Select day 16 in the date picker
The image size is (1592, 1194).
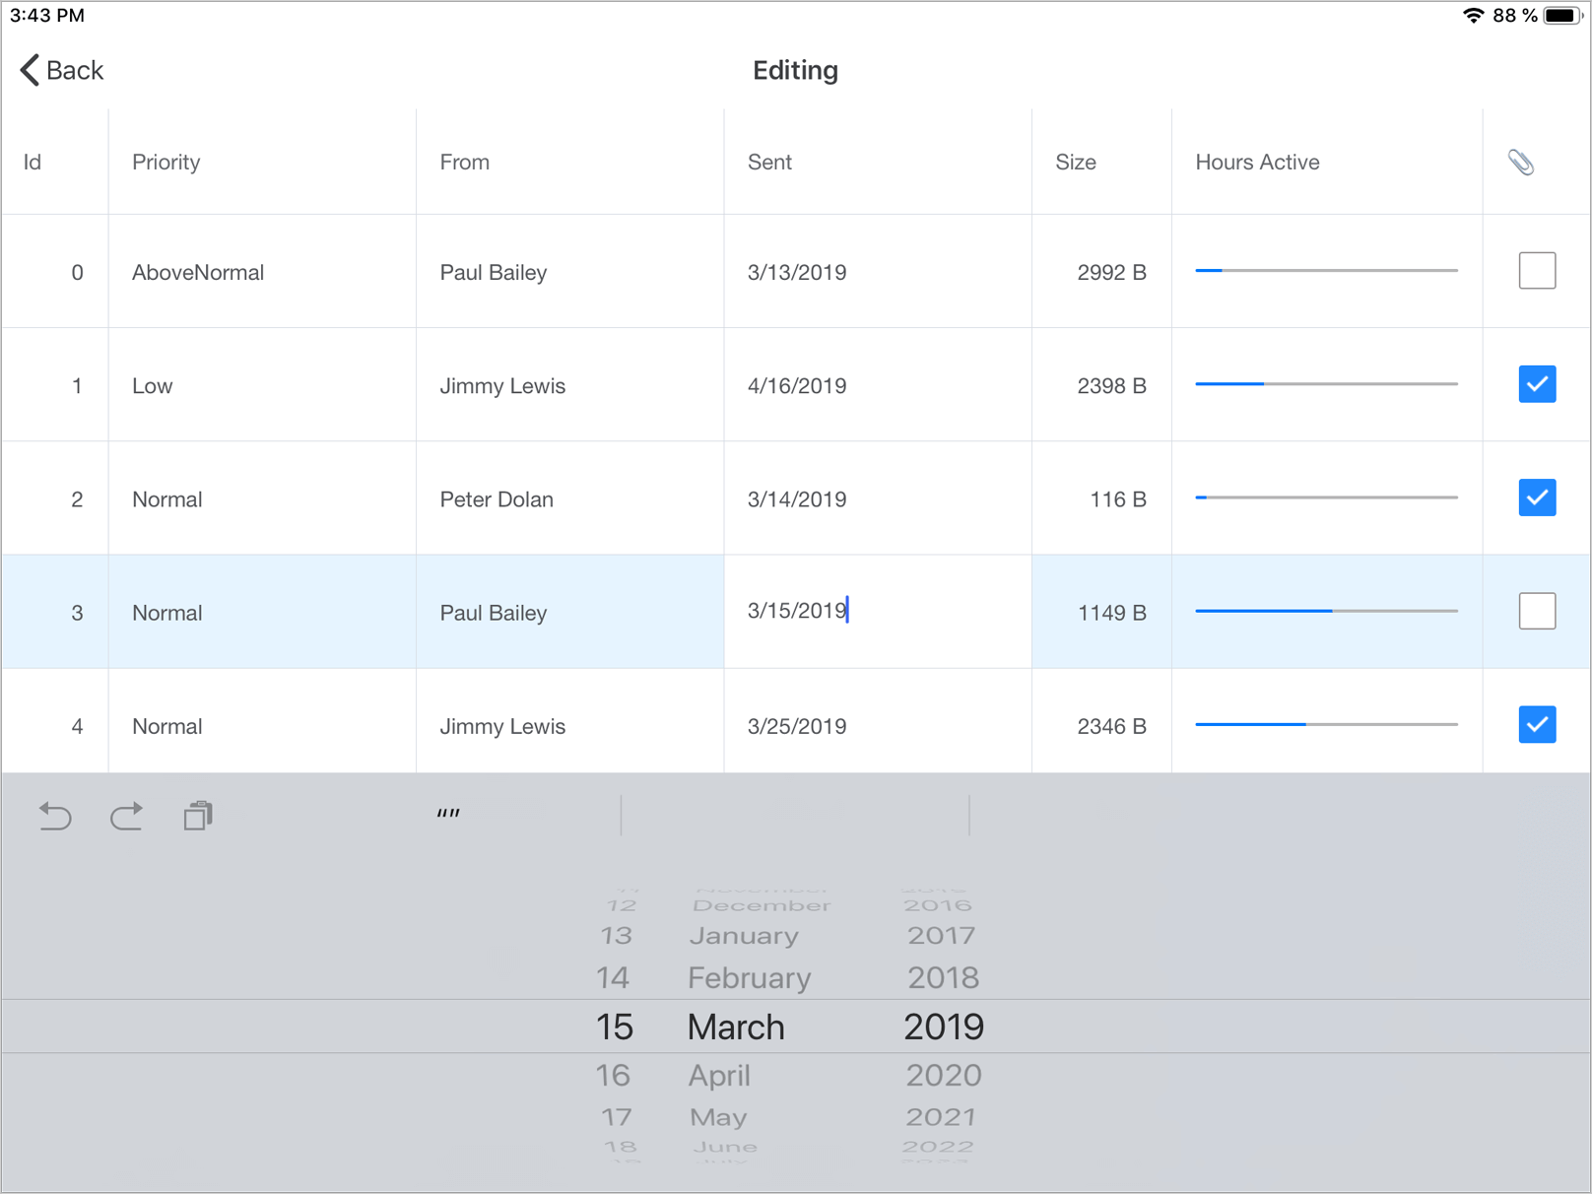(x=613, y=1076)
